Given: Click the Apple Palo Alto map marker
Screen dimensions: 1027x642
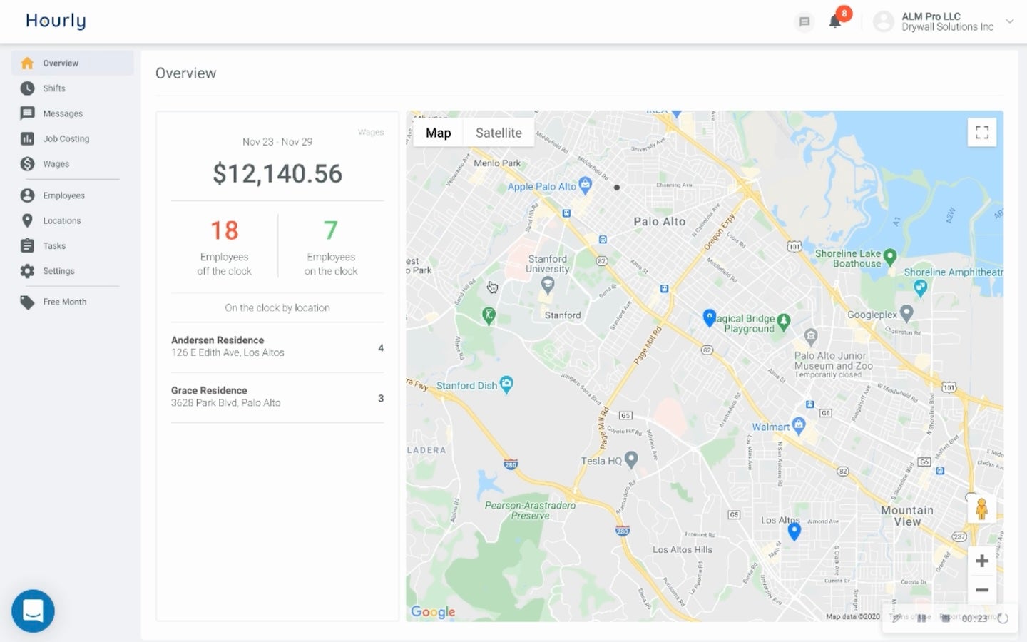Looking at the screenshot, I should click(586, 185).
